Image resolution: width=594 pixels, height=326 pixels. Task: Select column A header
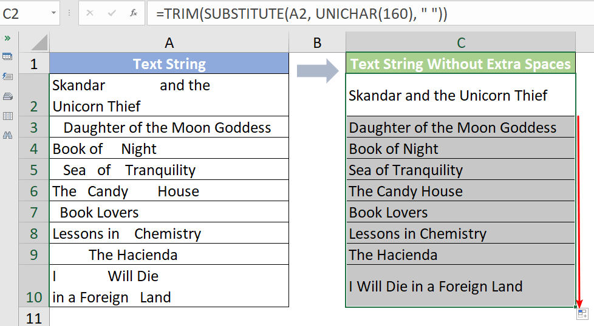click(169, 42)
